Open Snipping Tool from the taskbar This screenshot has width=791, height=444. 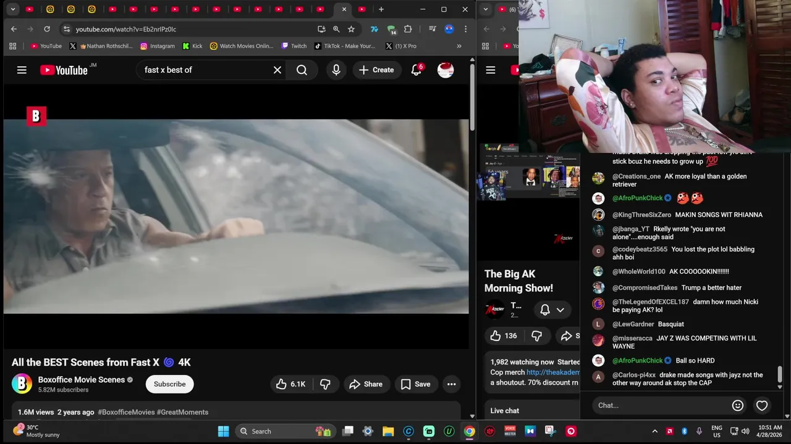pyautogui.click(x=551, y=431)
